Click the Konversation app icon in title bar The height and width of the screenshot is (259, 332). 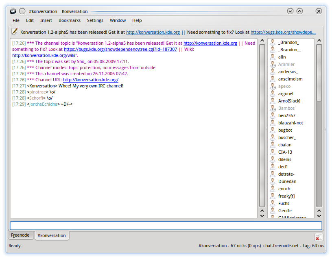pos(13,11)
